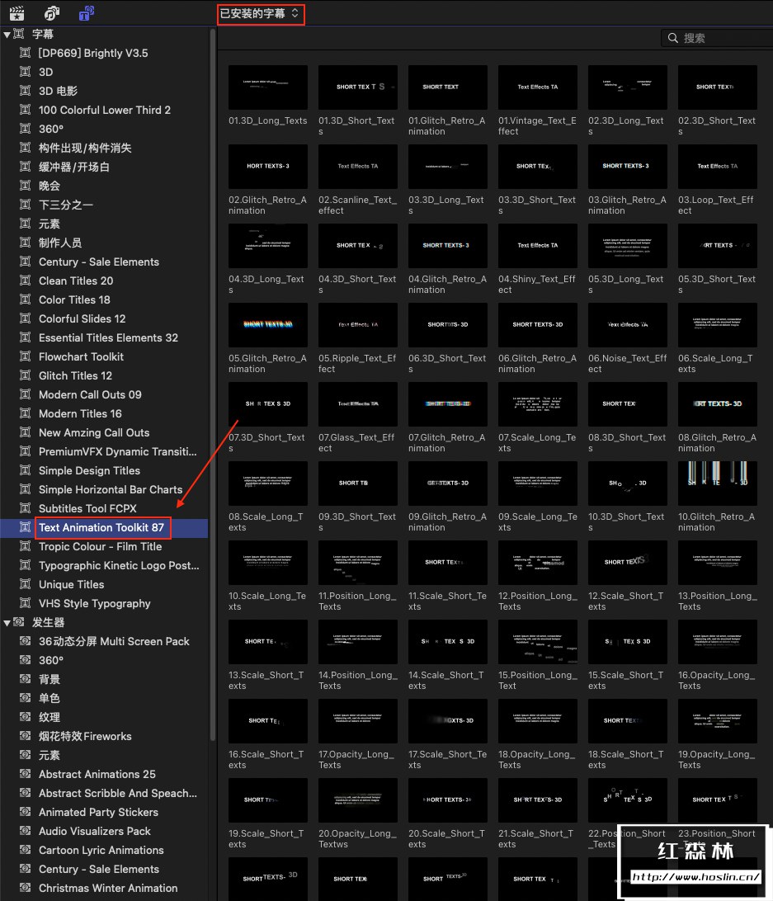Select the 20.Opacity_Long_Textws thumbnail

click(357, 800)
